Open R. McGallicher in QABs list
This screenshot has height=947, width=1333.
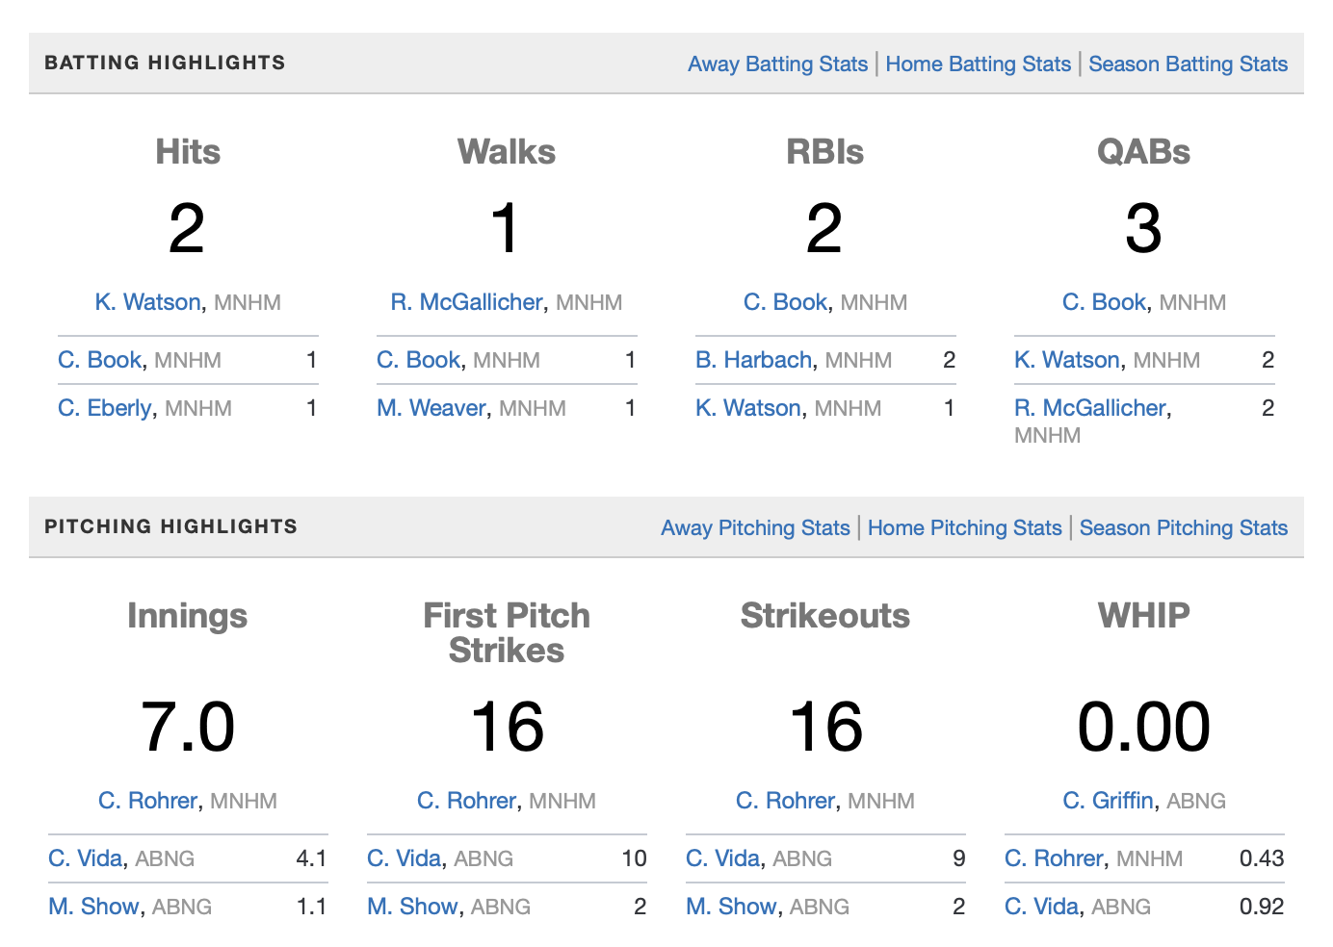pyautogui.click(x=1091, y=408)
